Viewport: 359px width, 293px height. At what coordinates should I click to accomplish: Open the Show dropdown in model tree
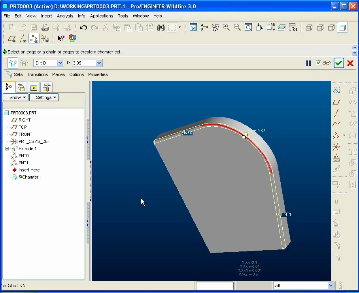[15, 97]
